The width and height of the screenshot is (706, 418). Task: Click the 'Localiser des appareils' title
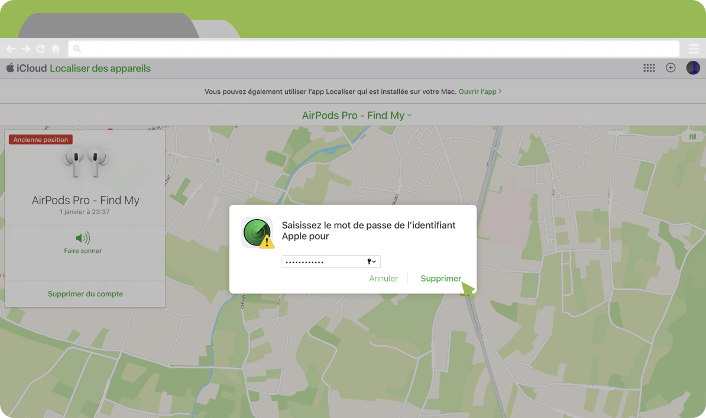[100, 68]
